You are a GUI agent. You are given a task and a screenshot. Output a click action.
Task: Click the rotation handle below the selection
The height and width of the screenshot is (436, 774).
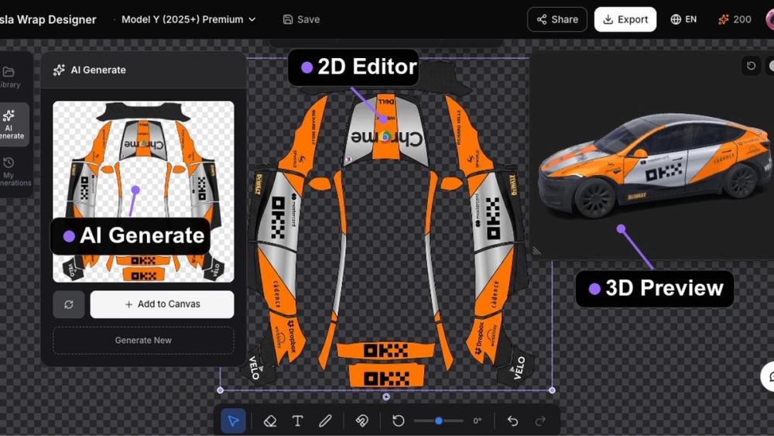(x=386, y=397)
